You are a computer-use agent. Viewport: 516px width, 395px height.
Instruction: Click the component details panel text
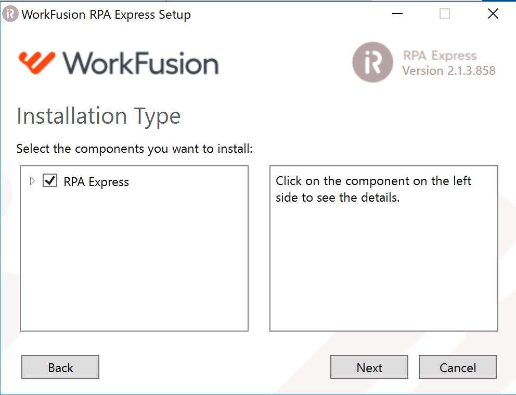(372, 189)
